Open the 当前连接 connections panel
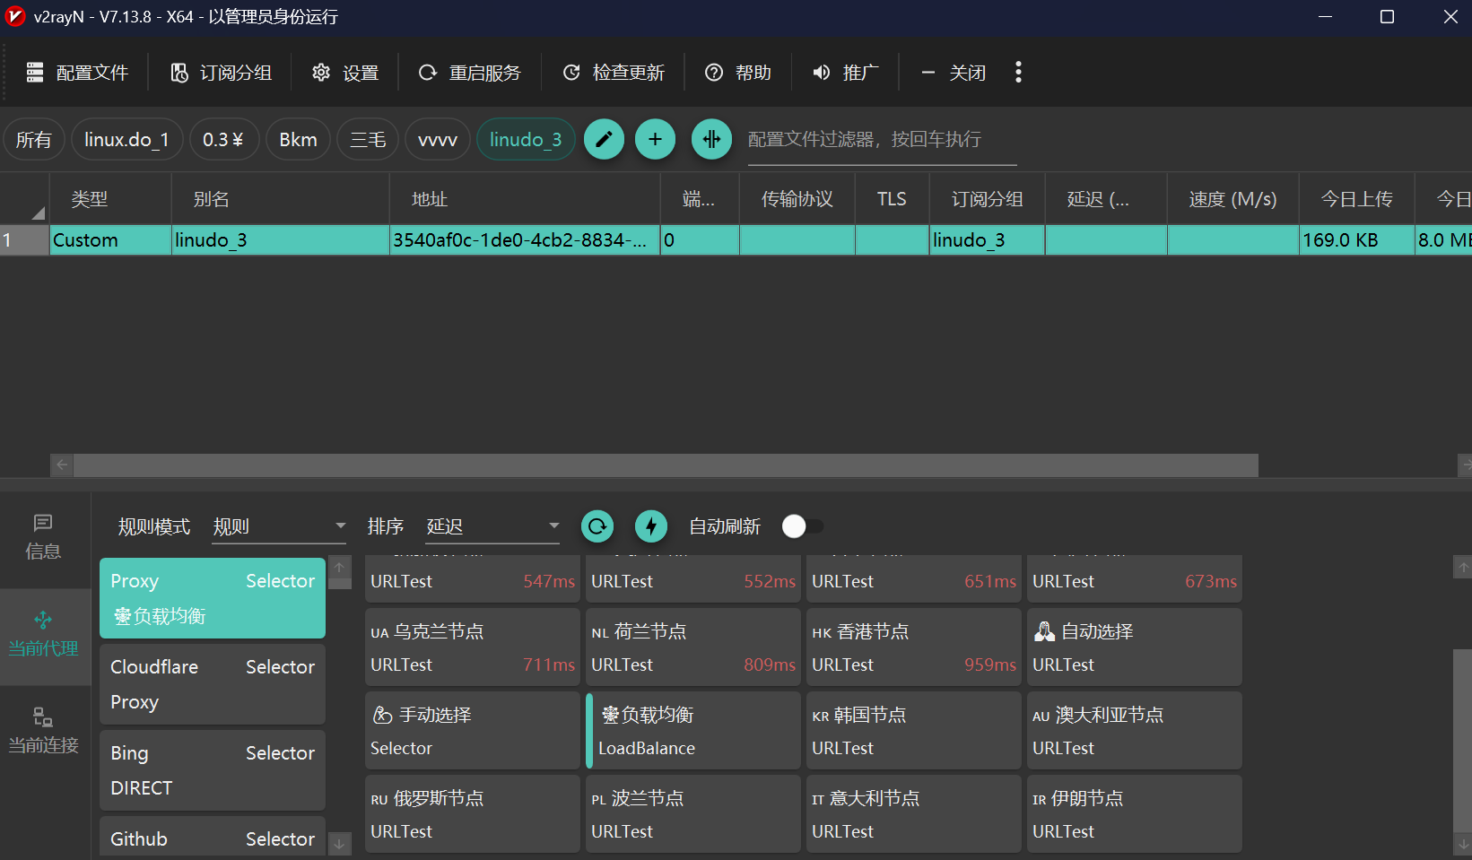Viewport: 1472px width, 860px height. [x=43, y=731]
